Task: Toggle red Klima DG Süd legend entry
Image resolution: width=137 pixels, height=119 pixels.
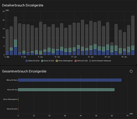Action: [81, 61]
